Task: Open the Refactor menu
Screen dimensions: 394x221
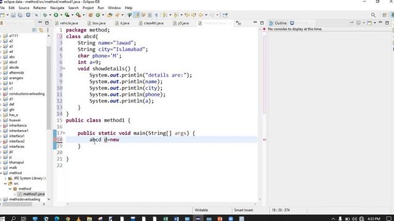Action: pyautogui.click(x=39, y=8)
